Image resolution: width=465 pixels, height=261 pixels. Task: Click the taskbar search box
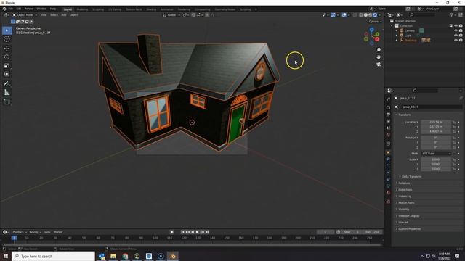tap(53, 256)
